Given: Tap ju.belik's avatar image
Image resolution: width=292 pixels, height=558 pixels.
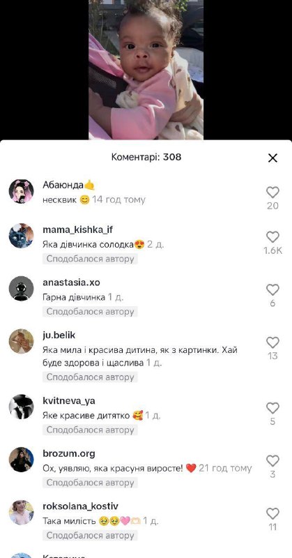Looking at the screenshot, I should [x=22, y=341].
